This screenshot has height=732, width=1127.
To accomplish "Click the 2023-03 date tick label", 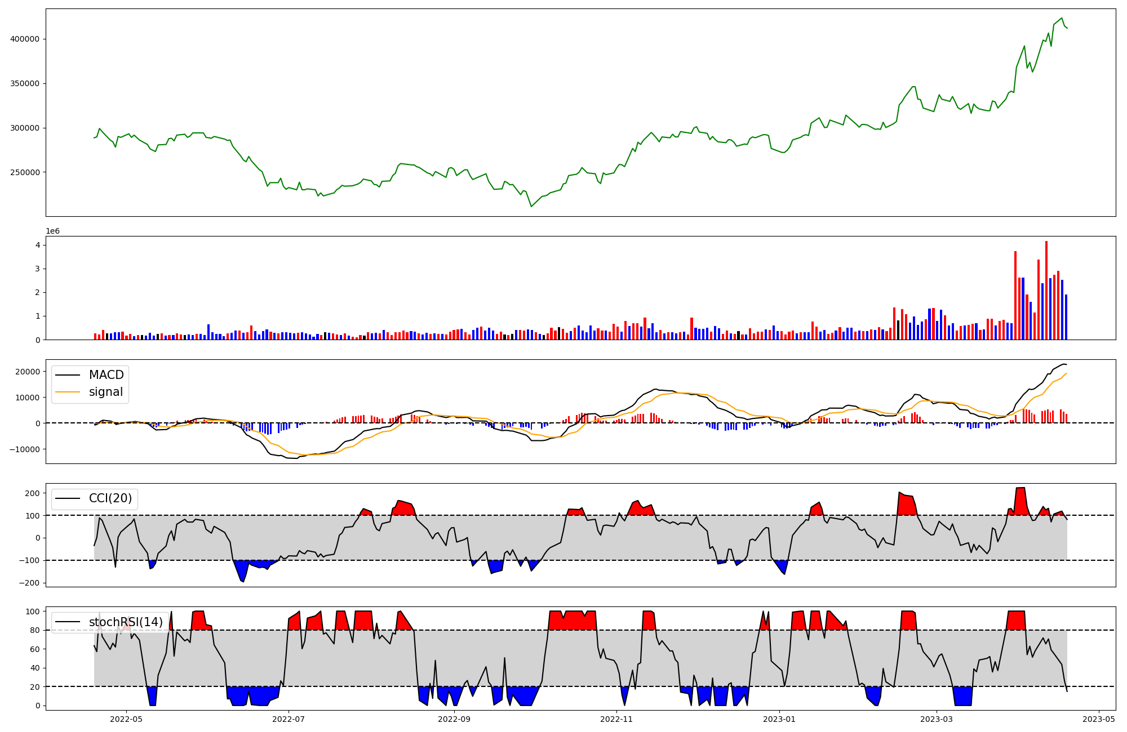I will coord(937,718).
